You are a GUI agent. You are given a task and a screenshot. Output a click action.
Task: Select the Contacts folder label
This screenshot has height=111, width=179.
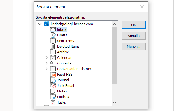64,63
